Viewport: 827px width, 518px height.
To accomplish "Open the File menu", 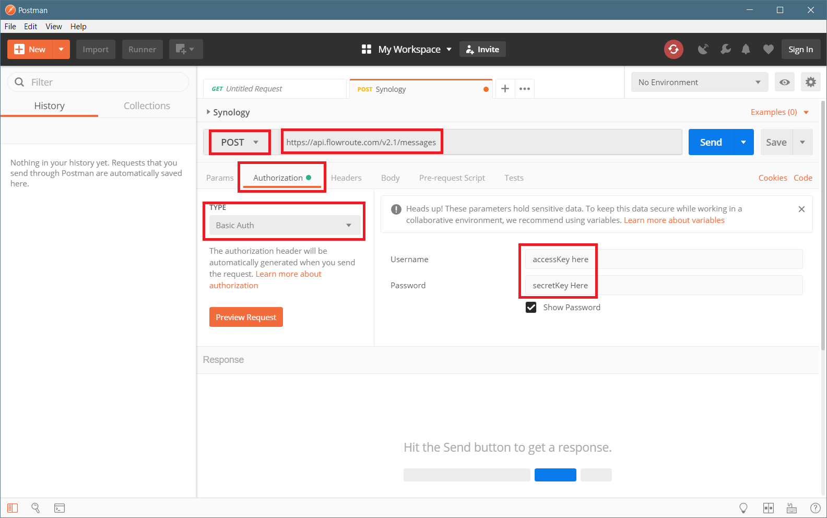I will pos(10,27).
